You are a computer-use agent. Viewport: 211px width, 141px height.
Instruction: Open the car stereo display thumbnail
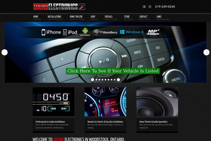point(53,102)
